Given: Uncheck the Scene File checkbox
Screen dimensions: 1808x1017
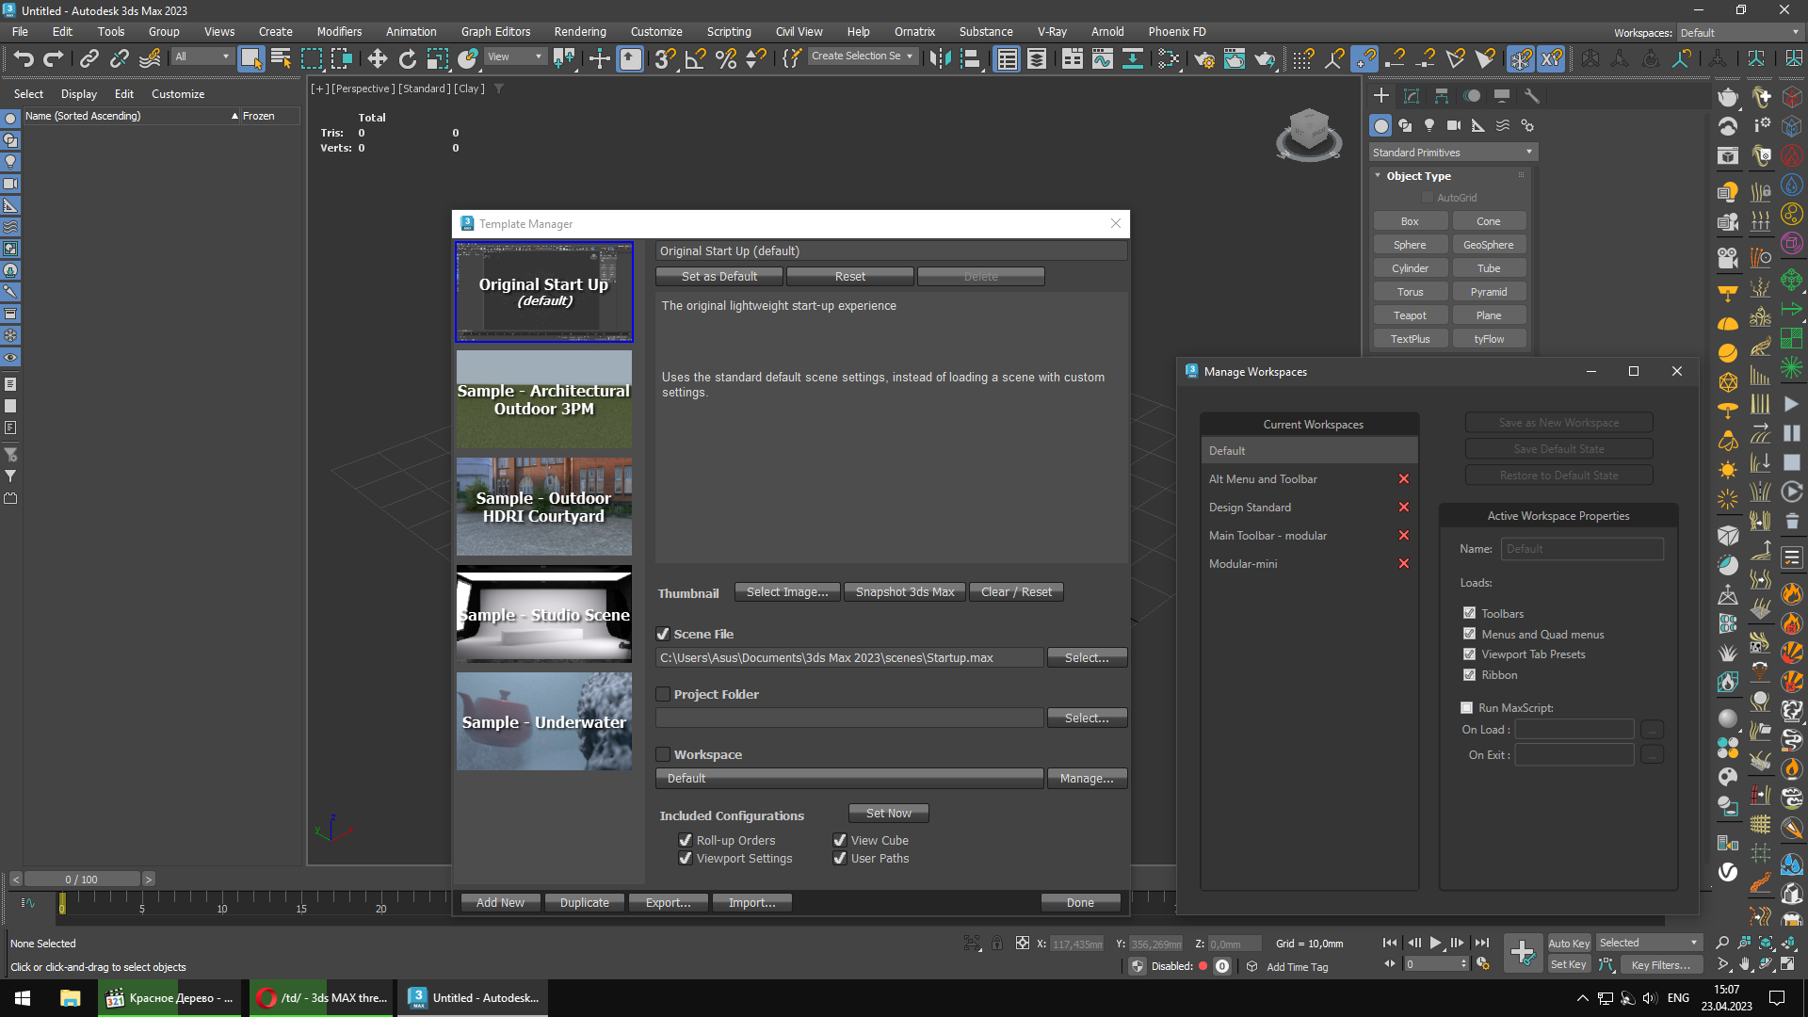Looking at the screenshot, I should tap(663, 634).
